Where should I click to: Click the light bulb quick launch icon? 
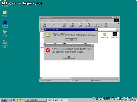[x=16, y=100]
